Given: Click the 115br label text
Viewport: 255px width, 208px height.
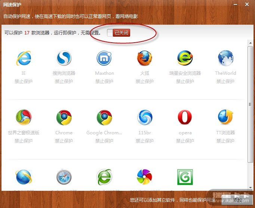Looking at the screenshot, I should [145, 133].
